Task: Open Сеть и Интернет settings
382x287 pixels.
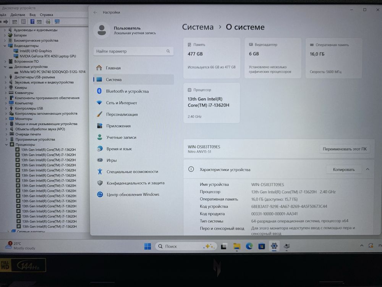Action: point(133,103)
